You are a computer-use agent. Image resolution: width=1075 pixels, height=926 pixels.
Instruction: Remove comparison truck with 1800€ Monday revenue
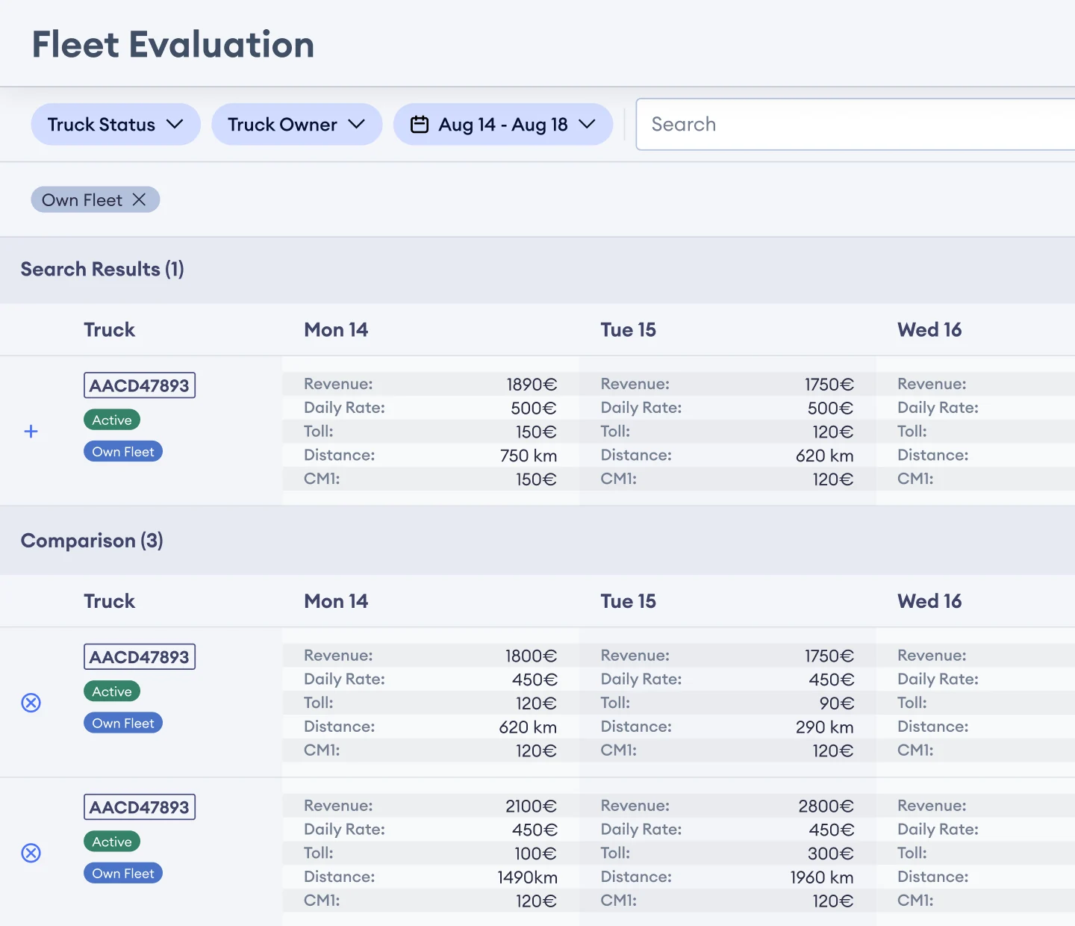click(x=31, y=703)
